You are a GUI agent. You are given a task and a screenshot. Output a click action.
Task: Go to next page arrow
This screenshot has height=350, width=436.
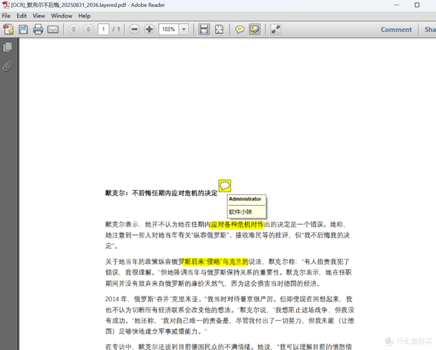tap(88, 29)
